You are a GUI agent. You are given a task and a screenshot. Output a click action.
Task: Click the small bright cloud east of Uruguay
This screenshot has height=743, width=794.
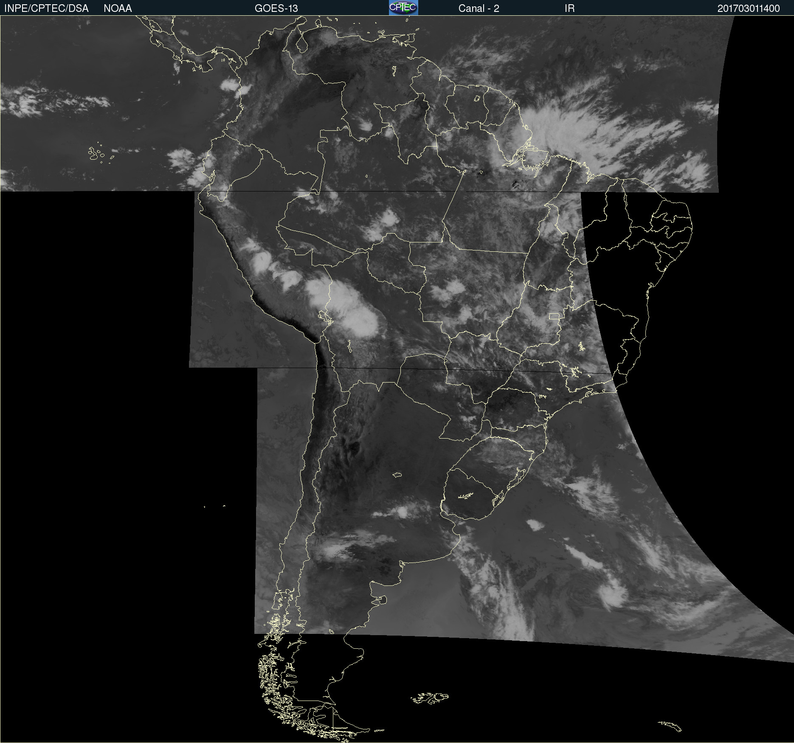[535, 525]
